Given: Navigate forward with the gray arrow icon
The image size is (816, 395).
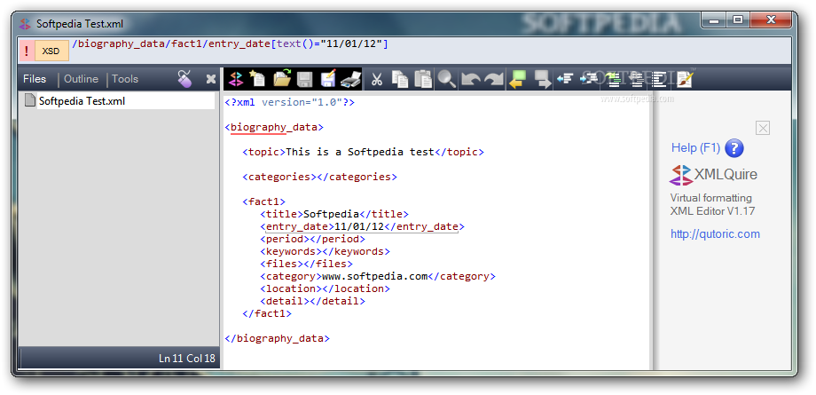Looking at the screenshot, I should 542,79.
